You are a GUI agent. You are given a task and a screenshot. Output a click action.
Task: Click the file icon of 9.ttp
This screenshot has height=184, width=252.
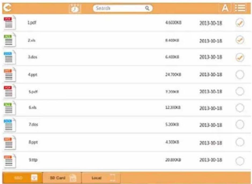10,161
